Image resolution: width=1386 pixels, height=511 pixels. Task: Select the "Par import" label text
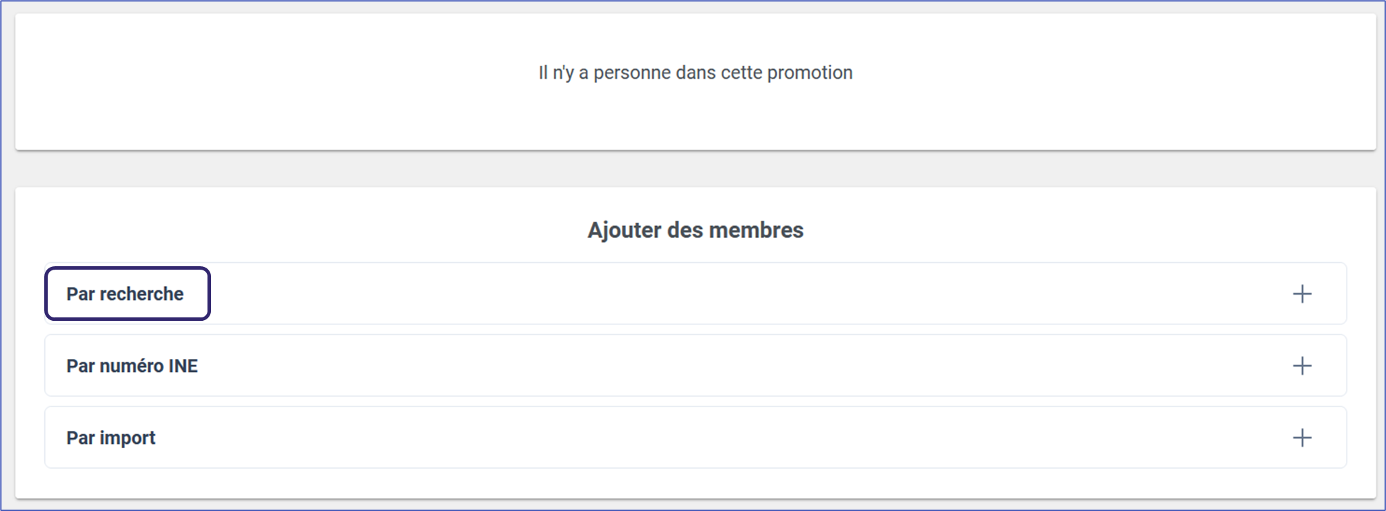click(x=111, y=438)
